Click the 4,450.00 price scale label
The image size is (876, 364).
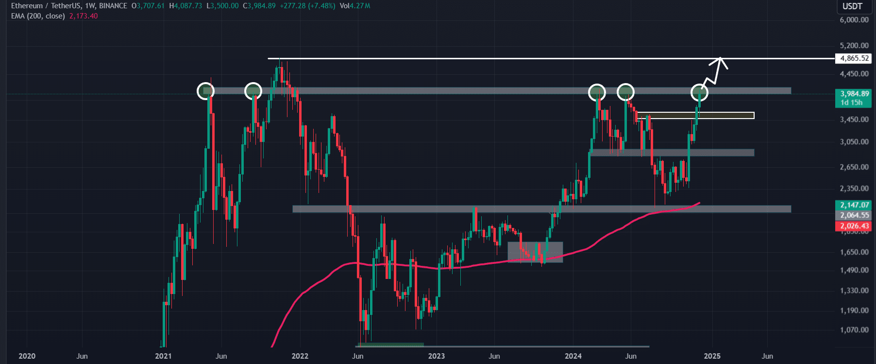pos(854,74)
